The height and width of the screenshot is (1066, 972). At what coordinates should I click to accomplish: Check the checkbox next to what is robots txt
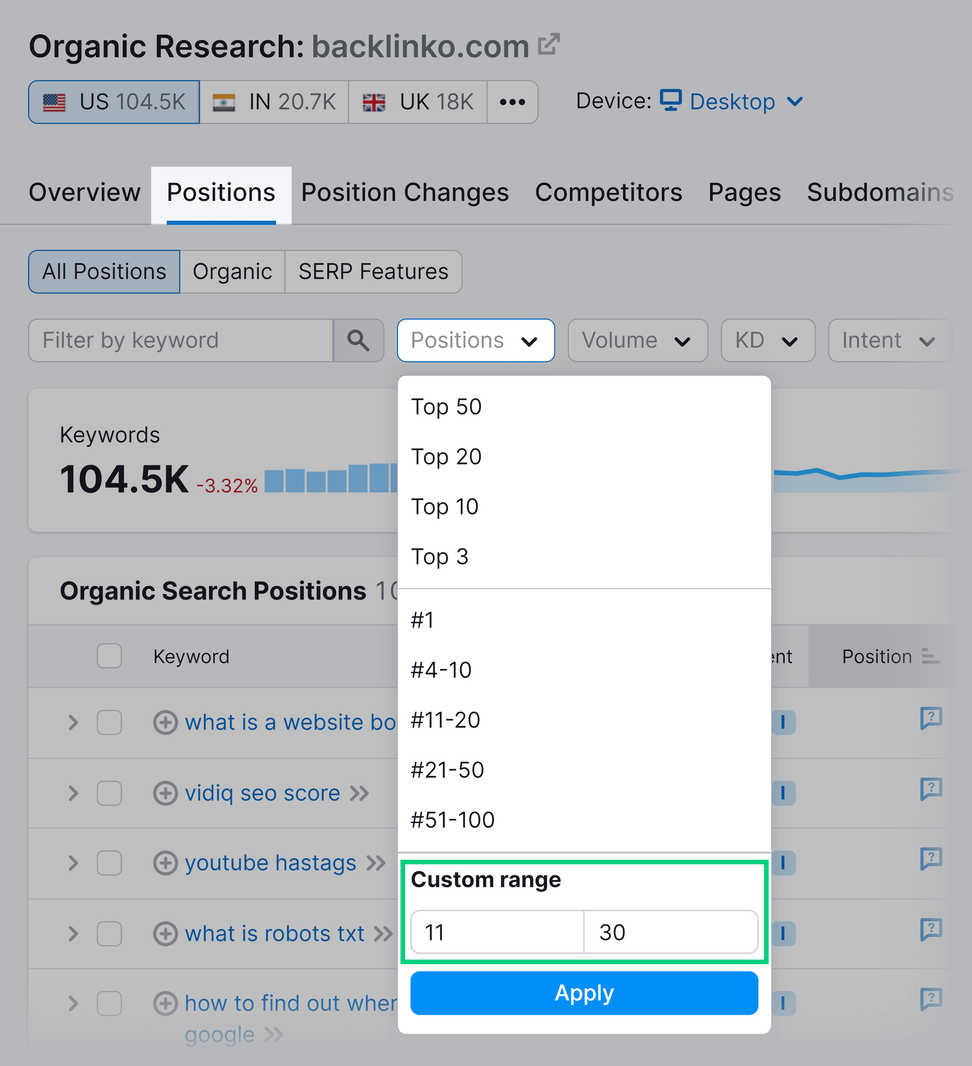point(109,933)
